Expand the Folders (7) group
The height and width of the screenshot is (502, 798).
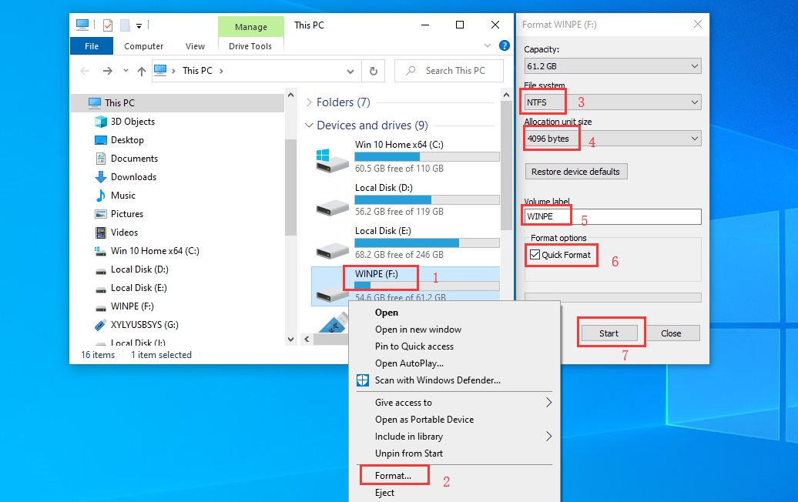[x=309, y=102]
